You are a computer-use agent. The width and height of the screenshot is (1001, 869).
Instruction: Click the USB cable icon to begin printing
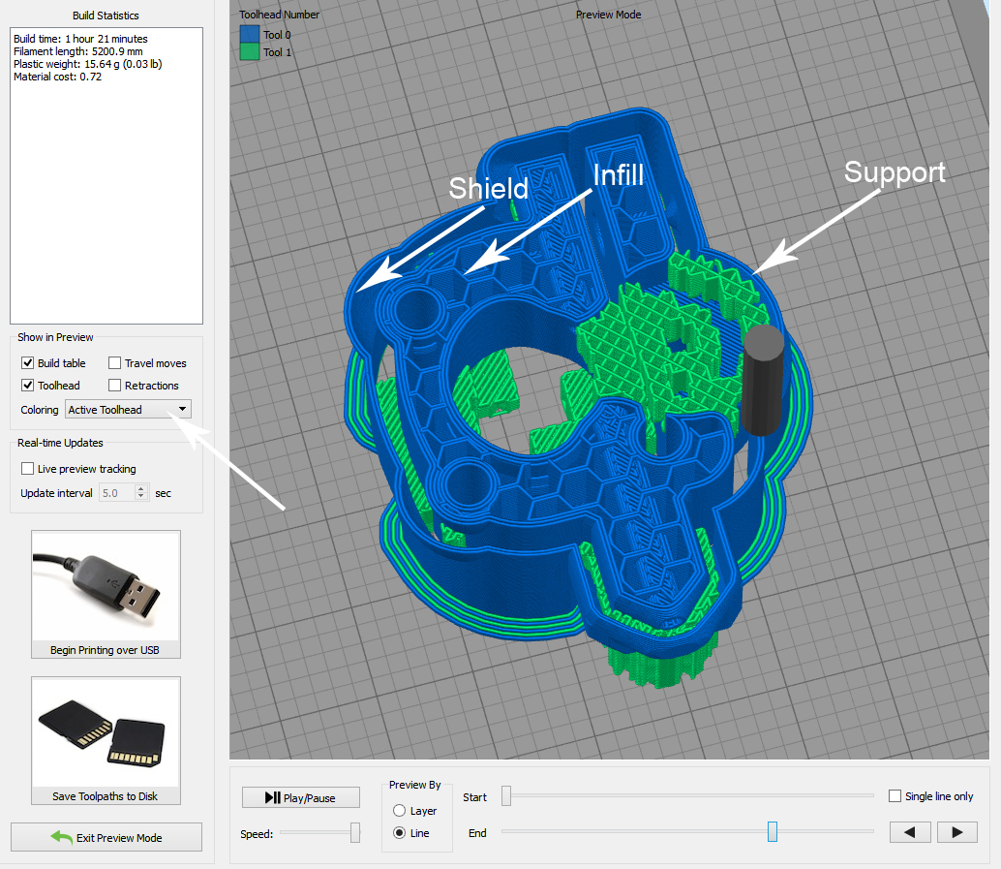106,586
